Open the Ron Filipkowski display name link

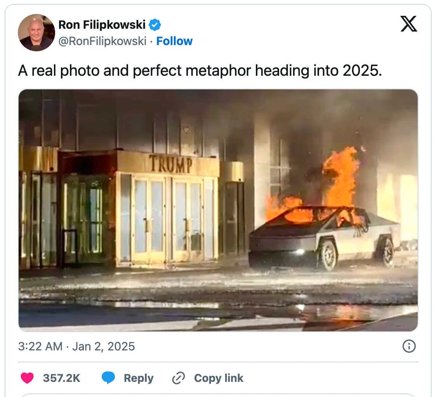[x=102, y=24]
